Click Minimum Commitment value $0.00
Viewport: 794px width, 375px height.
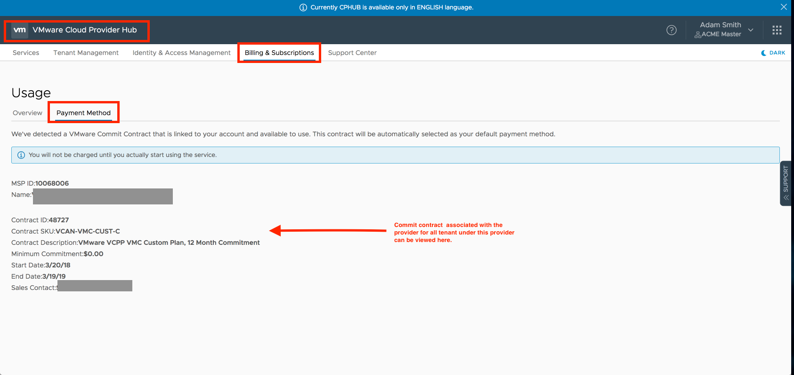click(93, 254)
